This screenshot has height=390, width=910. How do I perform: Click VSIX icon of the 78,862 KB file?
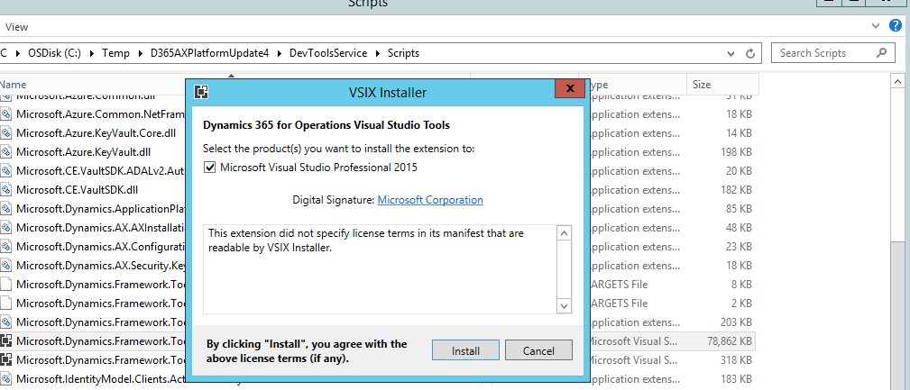coord(5,340)
